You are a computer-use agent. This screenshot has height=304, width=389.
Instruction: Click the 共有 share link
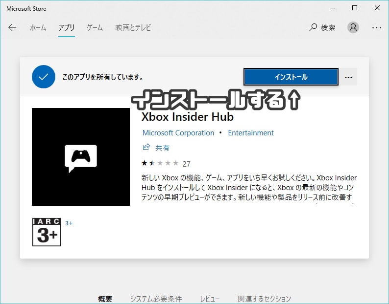[x=162, y=148]
